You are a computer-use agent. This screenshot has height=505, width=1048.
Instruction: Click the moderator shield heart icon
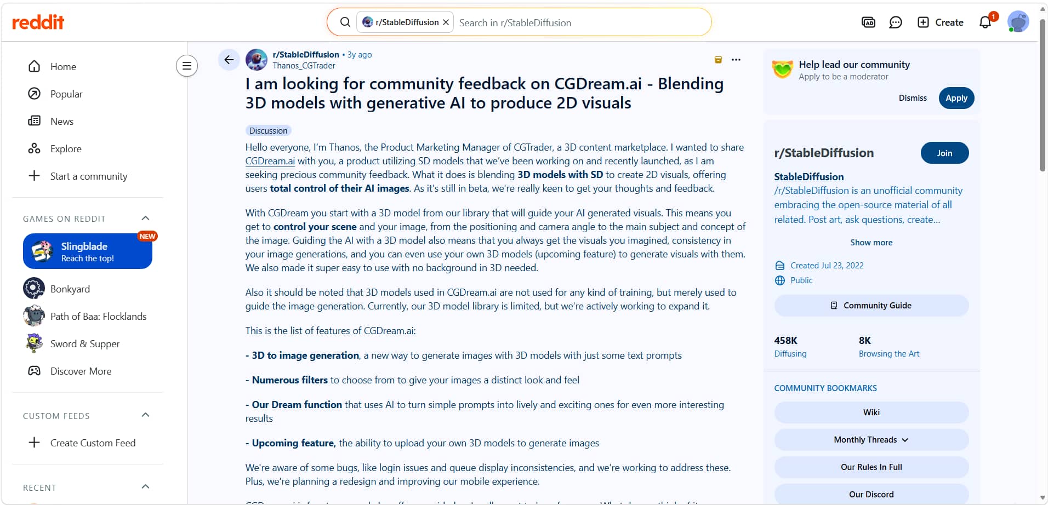click(x=782, y=70)
